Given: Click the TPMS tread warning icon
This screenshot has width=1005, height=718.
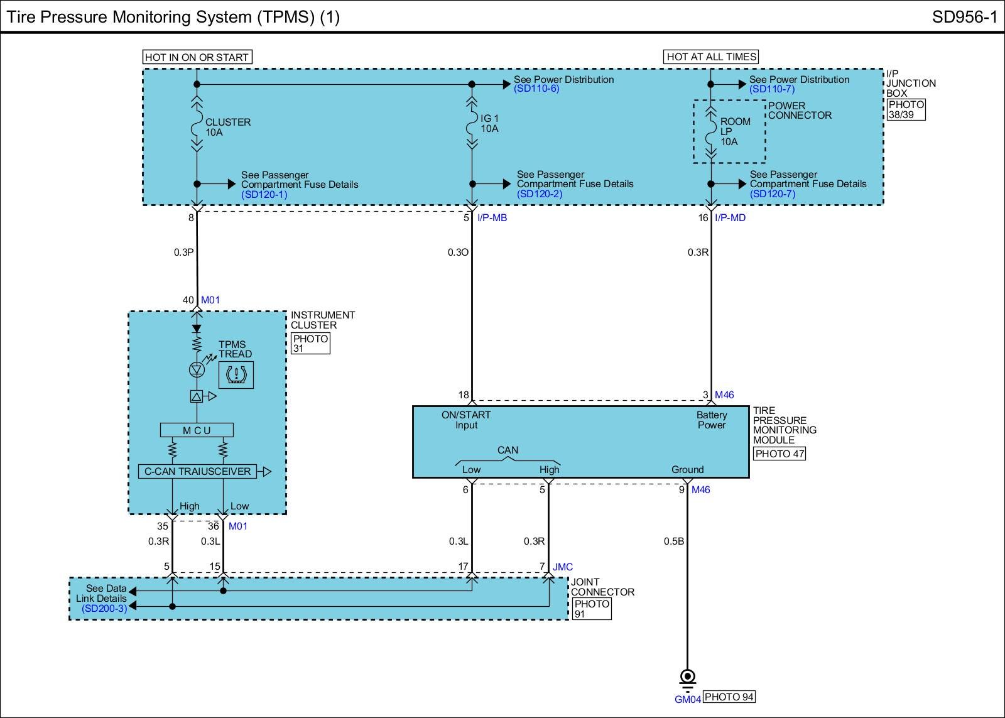Looking at the screenshot, I should [x=236, y=375].
